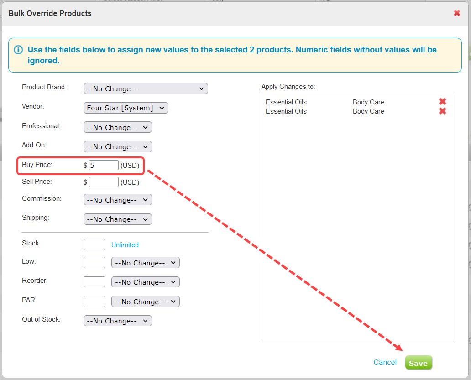The height and width of the screenshot is (380, 471).
Task: Select first Essential Oils row text
Action: pyautogui.click(x=286, y=102)
